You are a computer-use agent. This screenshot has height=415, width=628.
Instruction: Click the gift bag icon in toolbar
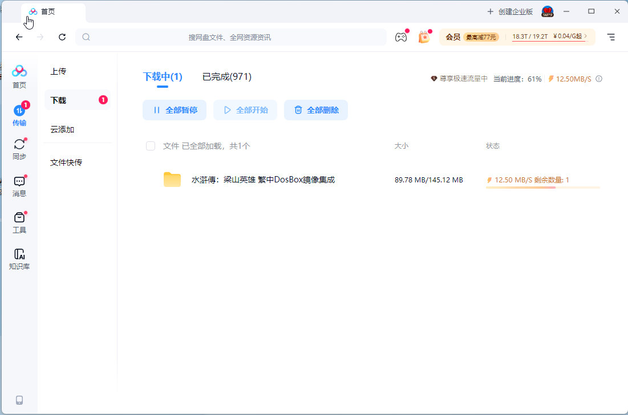tap(423, 37)
